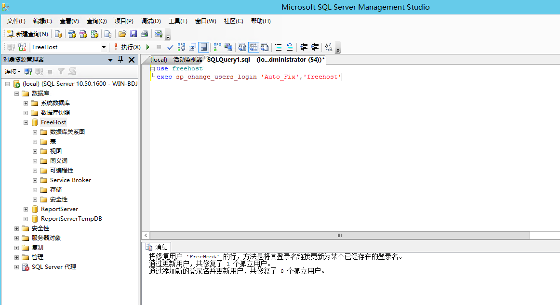Screen dimensions: 560x305
Task: Click the Query Options icon
Action: tap(192, 47)
